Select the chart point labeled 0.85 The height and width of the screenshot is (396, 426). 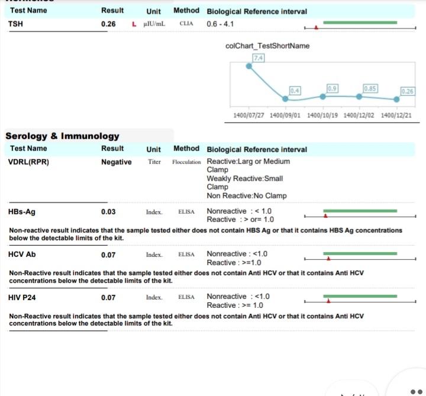pyautogui.click(x=359, y=96)
